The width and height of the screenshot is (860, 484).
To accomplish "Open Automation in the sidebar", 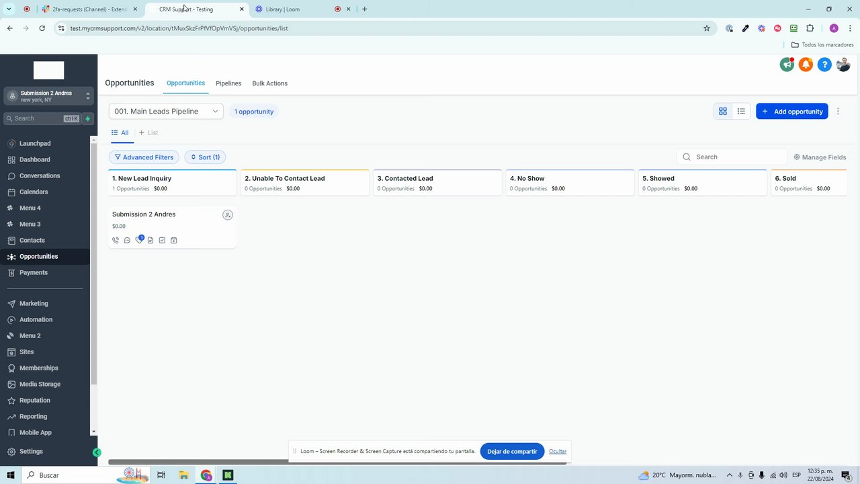I will pos(36,320).
